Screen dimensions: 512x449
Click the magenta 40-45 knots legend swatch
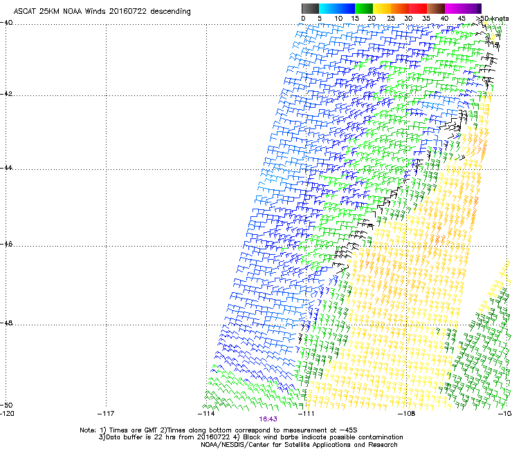tap(454, 8)
